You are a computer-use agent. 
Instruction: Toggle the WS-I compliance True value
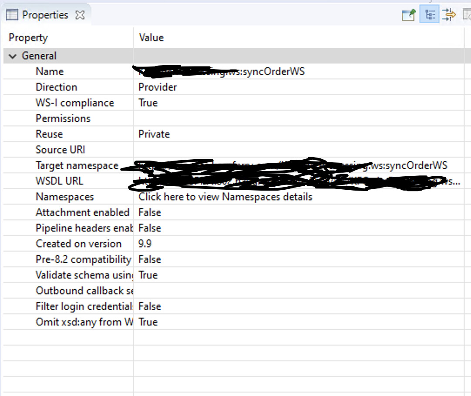coord(148,103)
